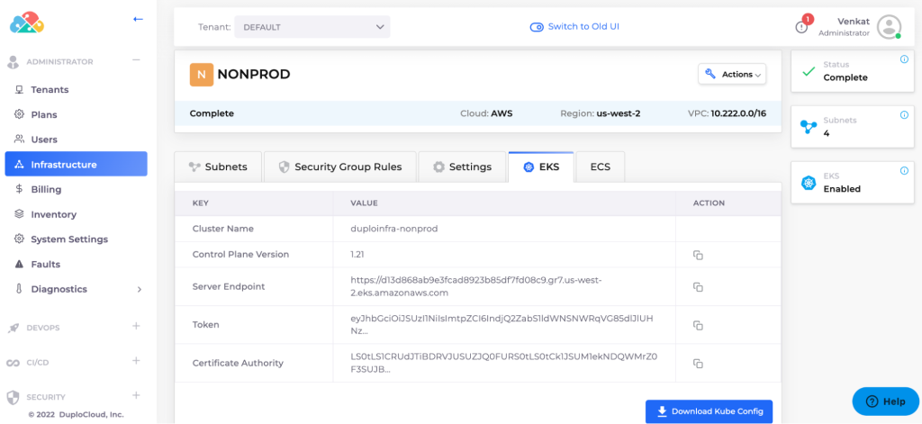
Task: Expand the Actions dropdown menu
Action: point(732,75)
